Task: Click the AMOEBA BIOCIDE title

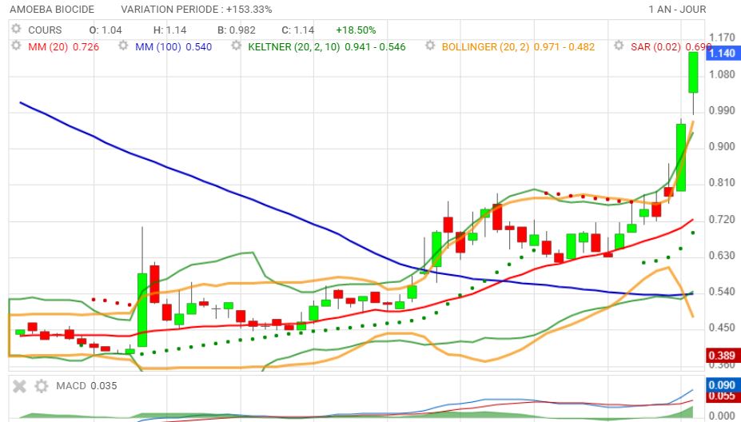Action: 52,10
